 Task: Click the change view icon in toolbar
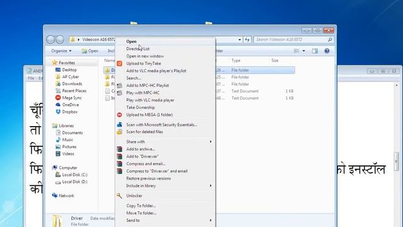(297, 51)
